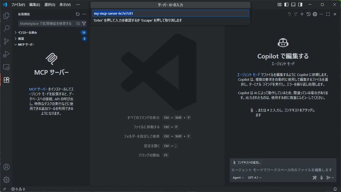
Task: Collapse the MCP サーバー section
Action: [x=51, y=45]
